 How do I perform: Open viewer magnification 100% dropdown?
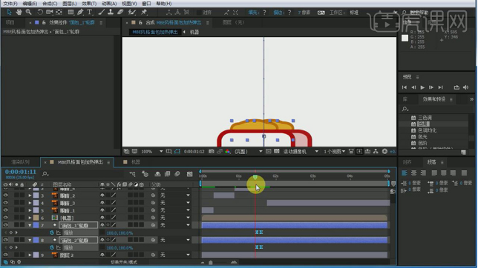click(152, 151)
